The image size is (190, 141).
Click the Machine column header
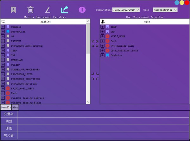(45, 22)
